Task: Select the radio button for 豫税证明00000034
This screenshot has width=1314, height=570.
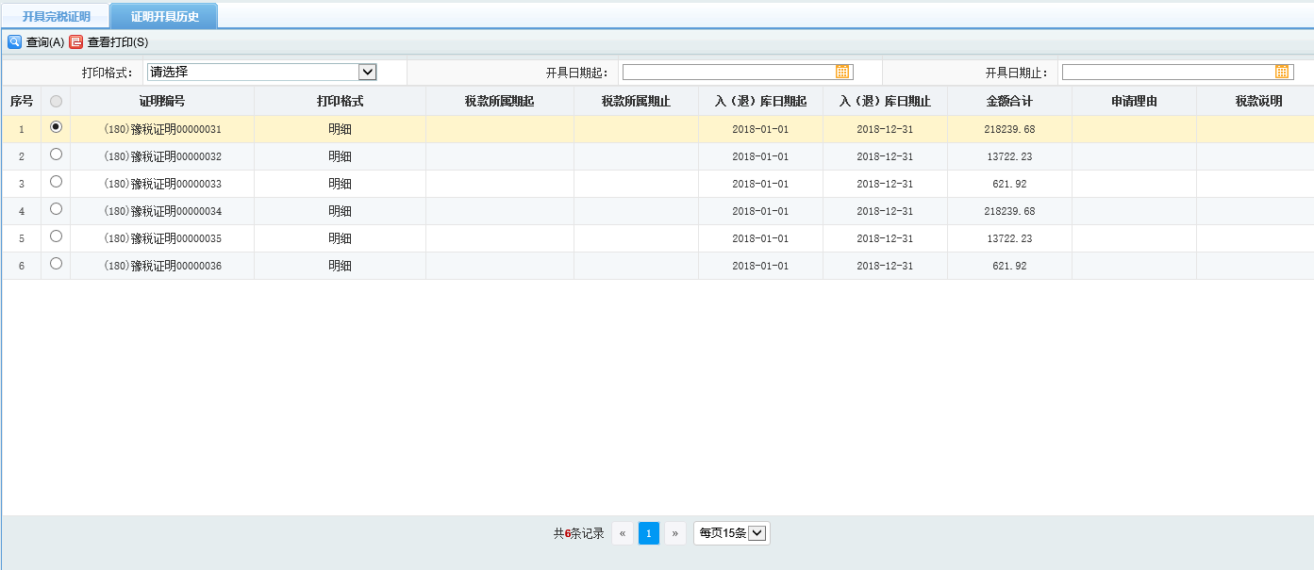Action: 56,210
